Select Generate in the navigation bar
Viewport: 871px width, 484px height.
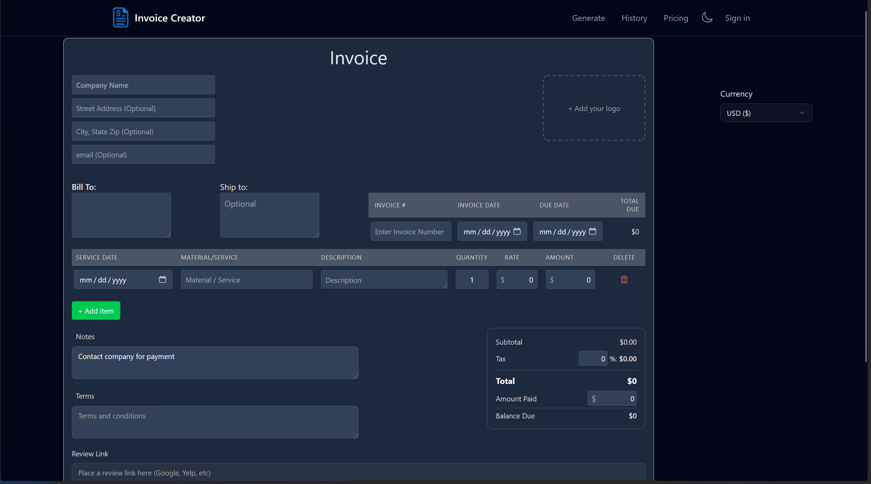tap(588, 18)
